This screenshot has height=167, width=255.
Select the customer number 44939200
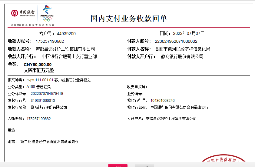coord(66,34)
